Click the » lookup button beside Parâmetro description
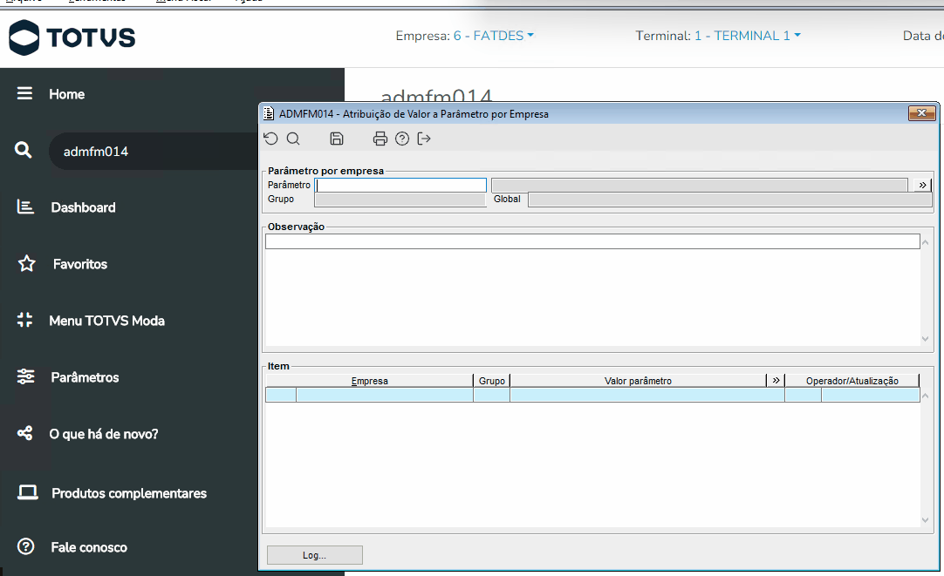The width and height of the screenshot is (944, 576). click(922, 186)
